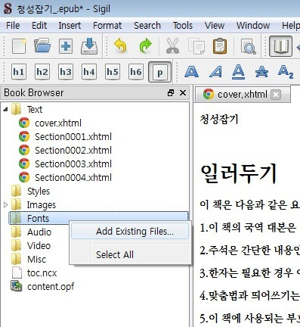Choose Add Existing Files from context menu
The image size is (300, 327).
130,232
